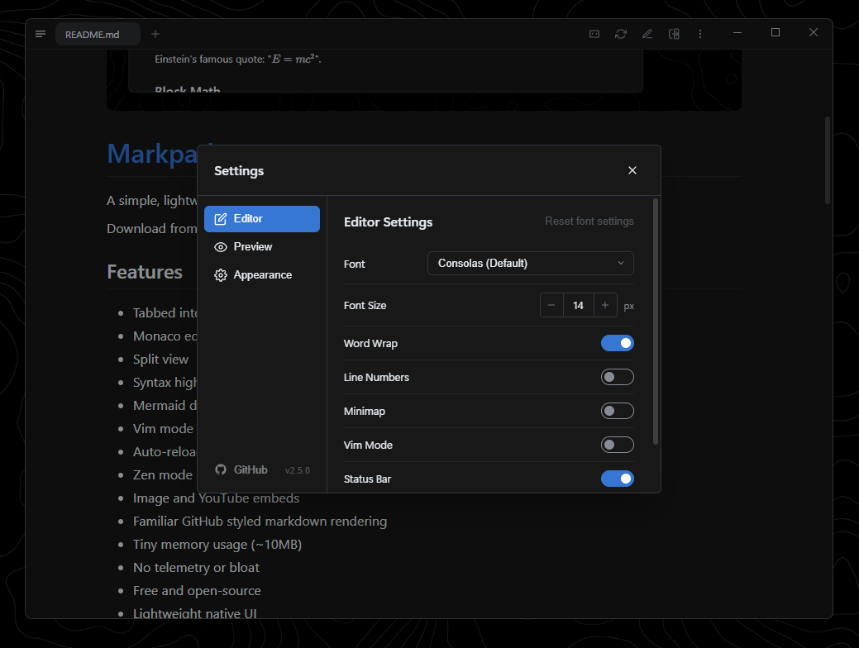Click the refresh/reload icon in the toolbar
Screen dimensions: 859x648
click(x=621, y=34)
